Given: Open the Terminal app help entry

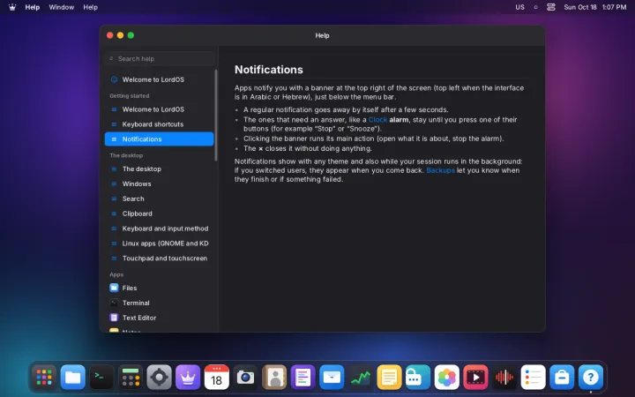Looking at the screenshot, I should coord(159,303).
